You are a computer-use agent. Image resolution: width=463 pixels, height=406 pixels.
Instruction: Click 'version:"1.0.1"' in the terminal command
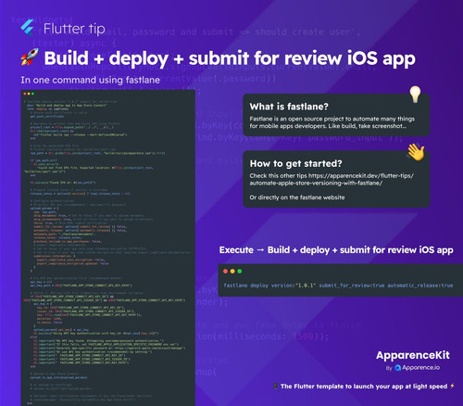click(294, 285)
